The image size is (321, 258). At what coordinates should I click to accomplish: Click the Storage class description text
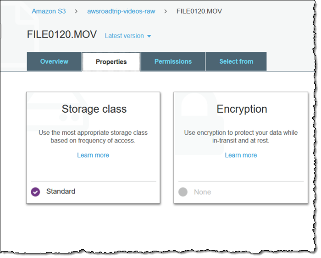[93, 137]
